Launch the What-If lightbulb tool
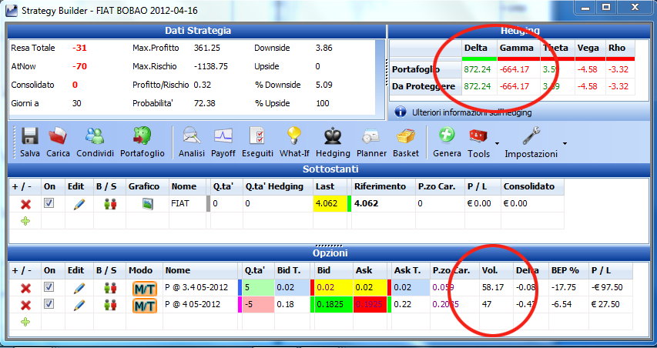This screenshot has height=348, width=657. [294, 136]
